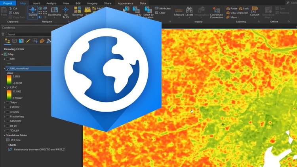Click the Locate binoculars icon
Image resolution: width=297 pixels, height=167 pixels.
point(189,9)
